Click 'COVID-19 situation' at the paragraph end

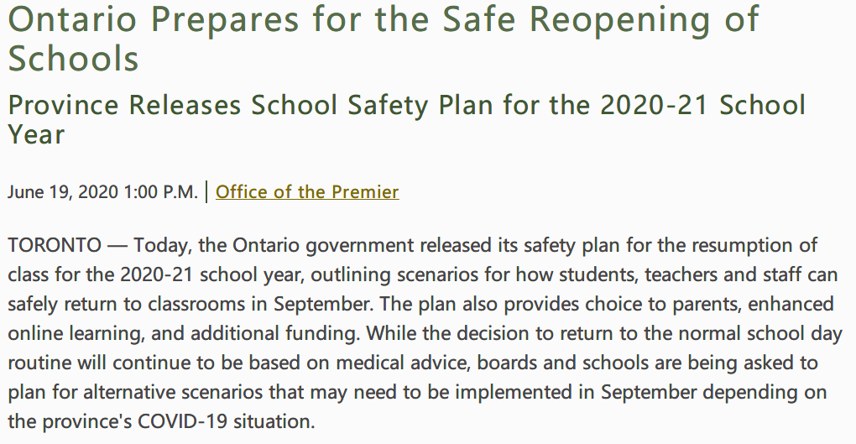coord(226,421)
